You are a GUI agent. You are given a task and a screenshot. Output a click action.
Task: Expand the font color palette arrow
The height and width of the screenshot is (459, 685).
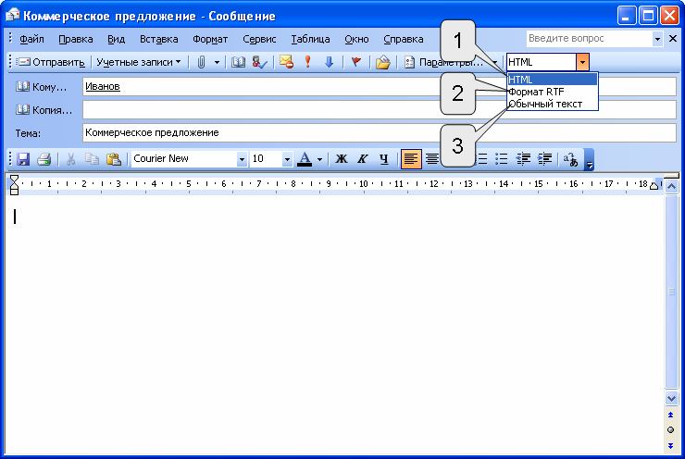pos(319,159)
